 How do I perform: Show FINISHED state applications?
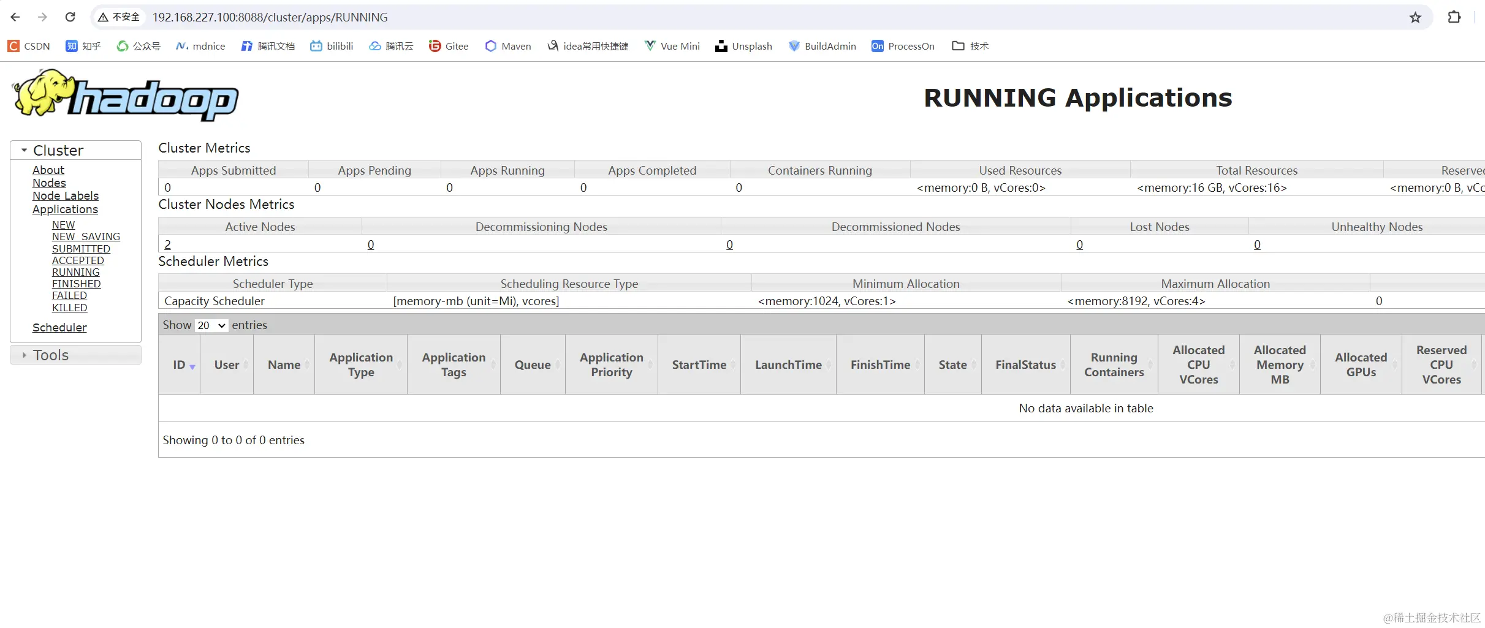pyautogui.click(x=76, y=284)
